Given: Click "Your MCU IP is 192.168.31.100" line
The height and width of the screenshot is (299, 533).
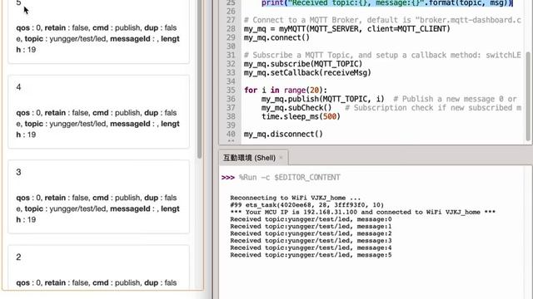Looking at the screenshot, I should (x=363, y=212).
